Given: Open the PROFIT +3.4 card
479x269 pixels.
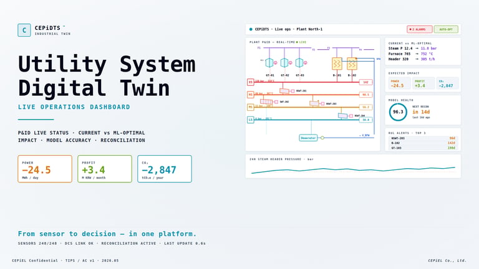Looking at the screenshot, I should tap(105, 169).
